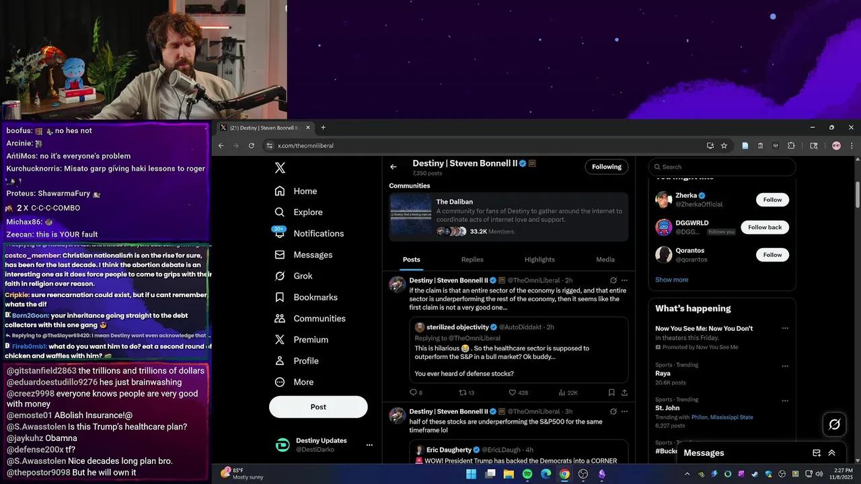Open Windows Start menu

472,474
